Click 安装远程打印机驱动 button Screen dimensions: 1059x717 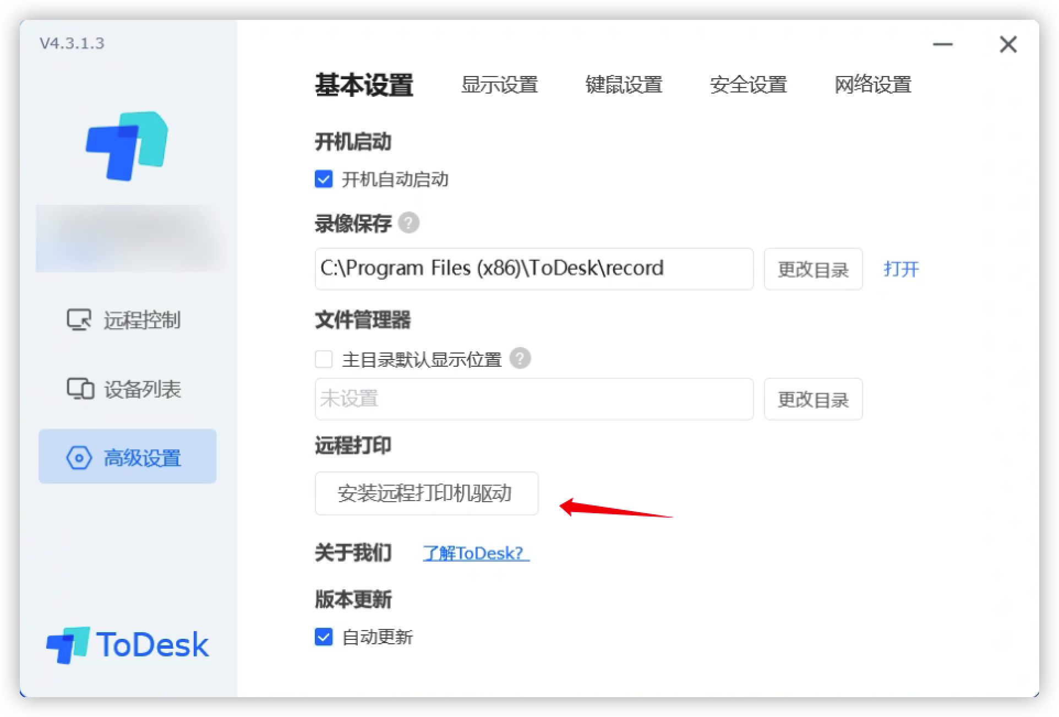pyautogui.click(x=426, y=493)
